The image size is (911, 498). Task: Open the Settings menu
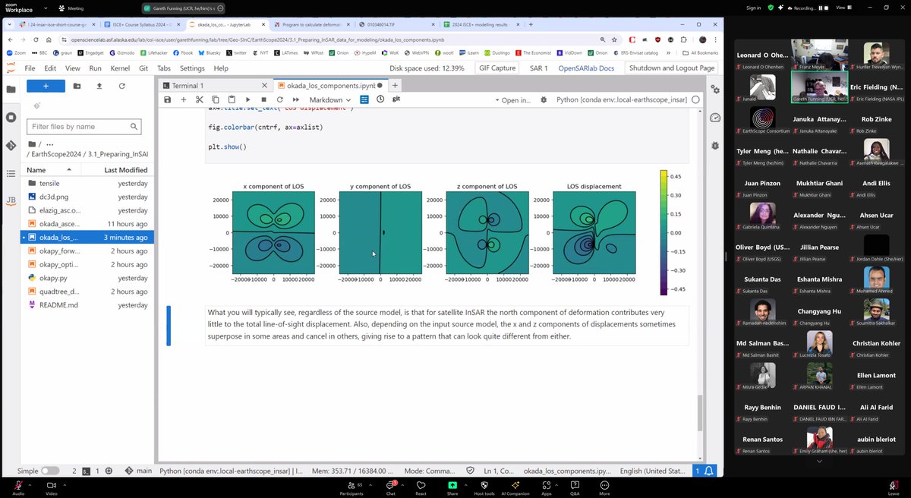(192, 68)
